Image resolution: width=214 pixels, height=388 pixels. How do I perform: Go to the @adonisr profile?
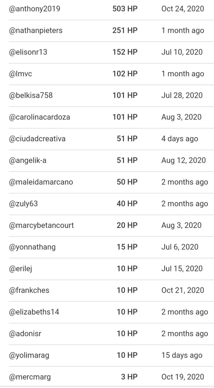25,334
